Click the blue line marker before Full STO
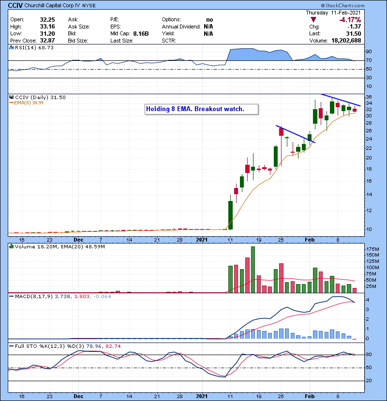This screenshot has height=401, width=387. (x=11, y=346)
